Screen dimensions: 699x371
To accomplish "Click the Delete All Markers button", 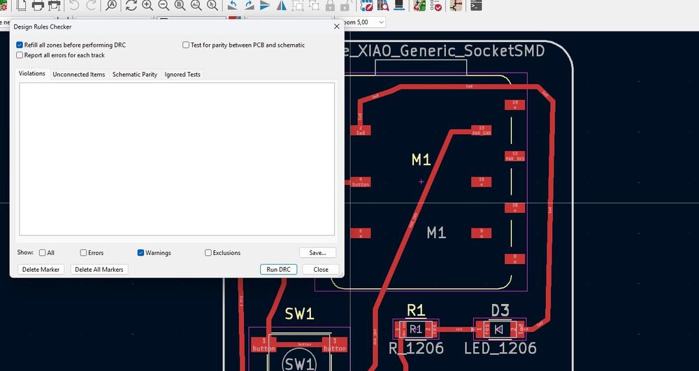I will coord(99,270).
